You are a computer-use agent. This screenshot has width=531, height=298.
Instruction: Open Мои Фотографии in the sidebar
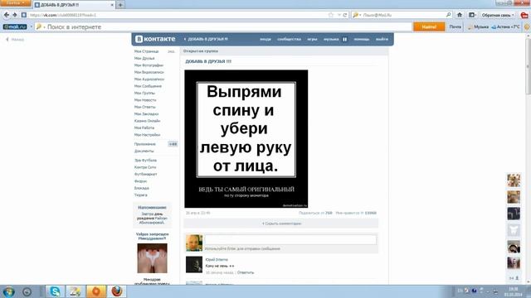[x=149, y=65]
